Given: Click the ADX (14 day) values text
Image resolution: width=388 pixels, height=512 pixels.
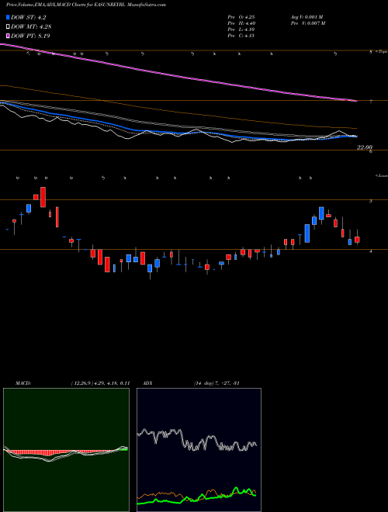Looking at the screenshot, I should [217, 383].
